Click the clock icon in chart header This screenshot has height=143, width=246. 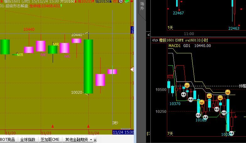[120, 2]
